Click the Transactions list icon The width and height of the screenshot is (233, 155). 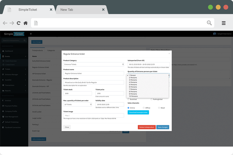3,85
